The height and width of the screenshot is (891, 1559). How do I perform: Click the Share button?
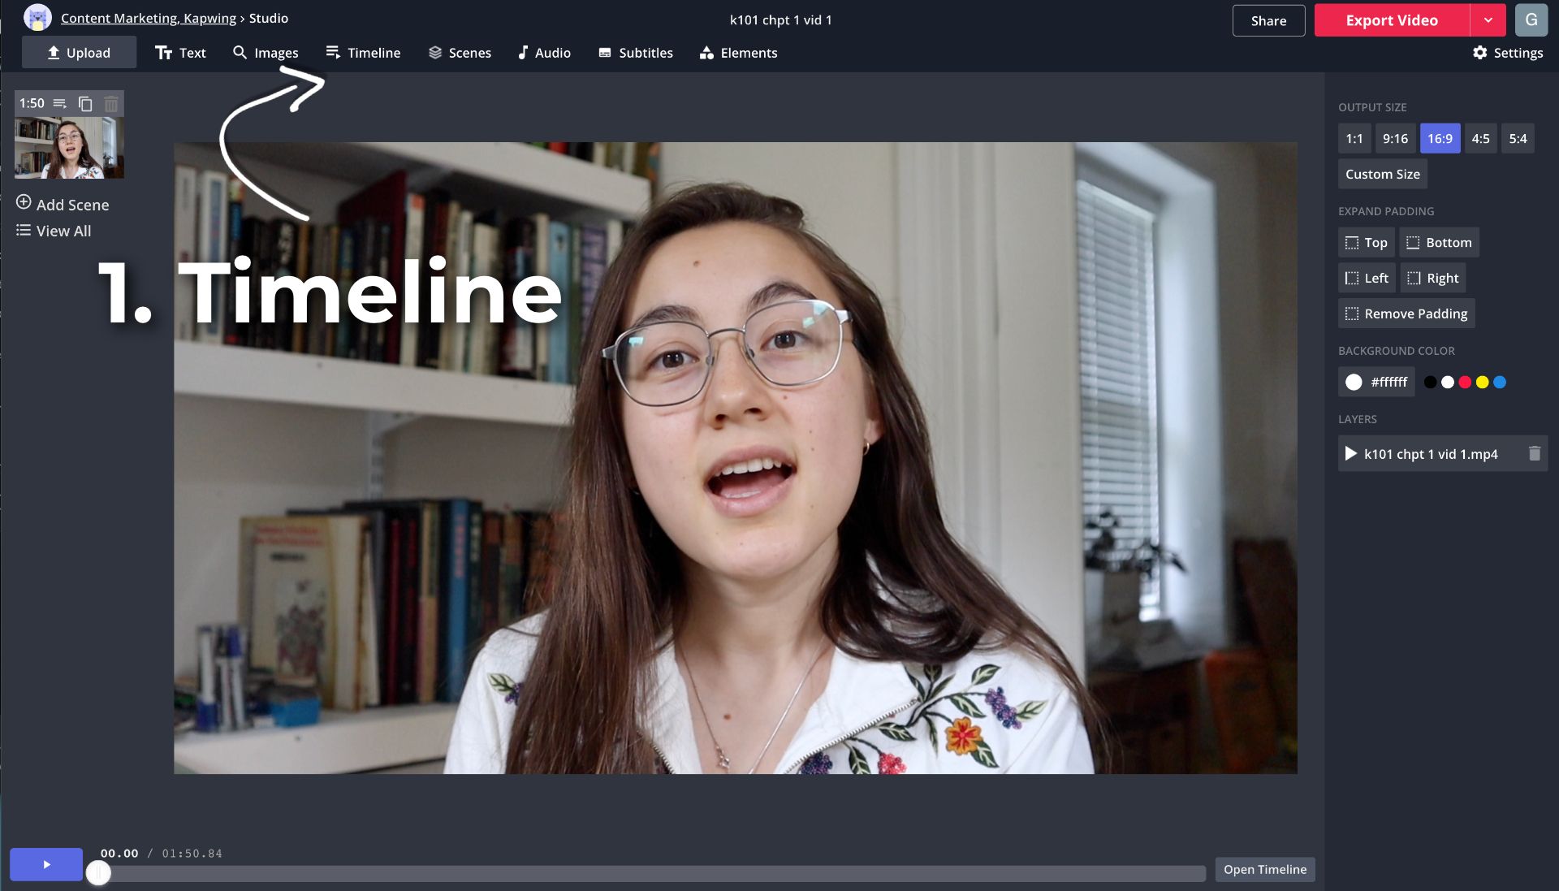click(x=1268, y=20)
